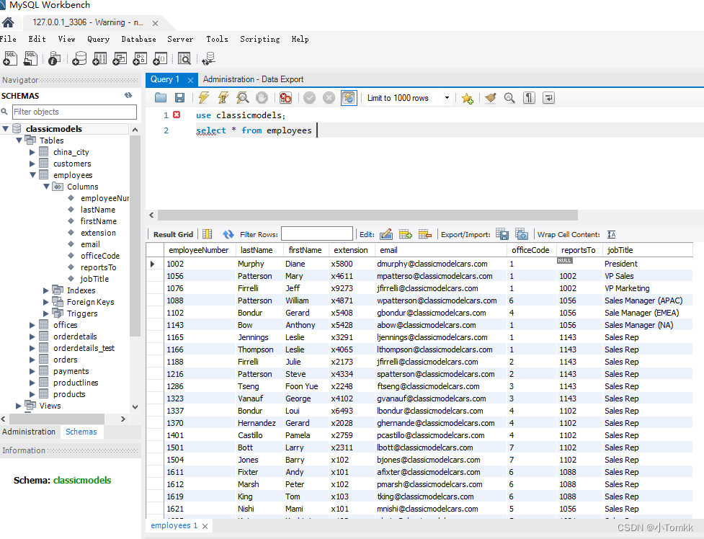Create a new table icon
The image size is (704, 539).
[x=99, y=58]
